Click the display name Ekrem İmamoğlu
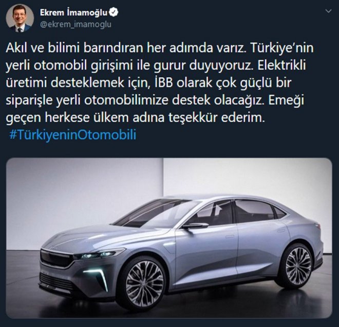Image resolution: width=339 pixels, height=327 pixels. click(x=73, y=13)
